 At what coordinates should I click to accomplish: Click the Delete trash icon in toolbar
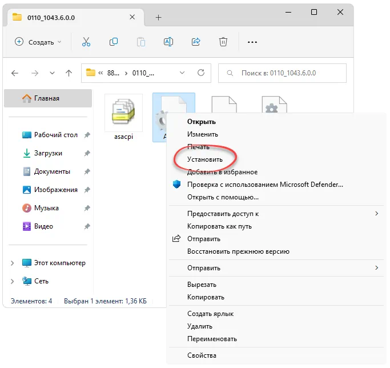(223, 42)
